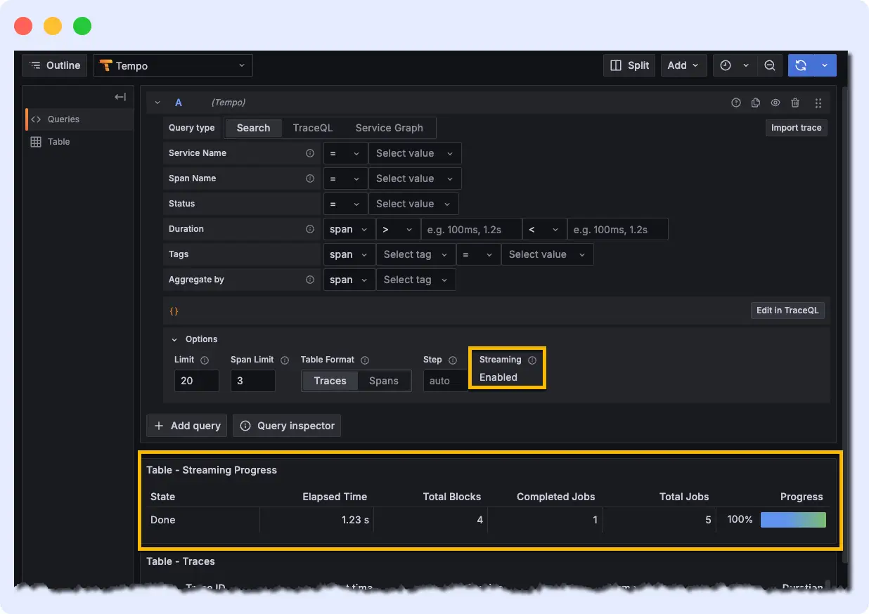Viewport: 869px width, 614px height.
Task: Open the Tempo data source dropdown
Action: 172,65
